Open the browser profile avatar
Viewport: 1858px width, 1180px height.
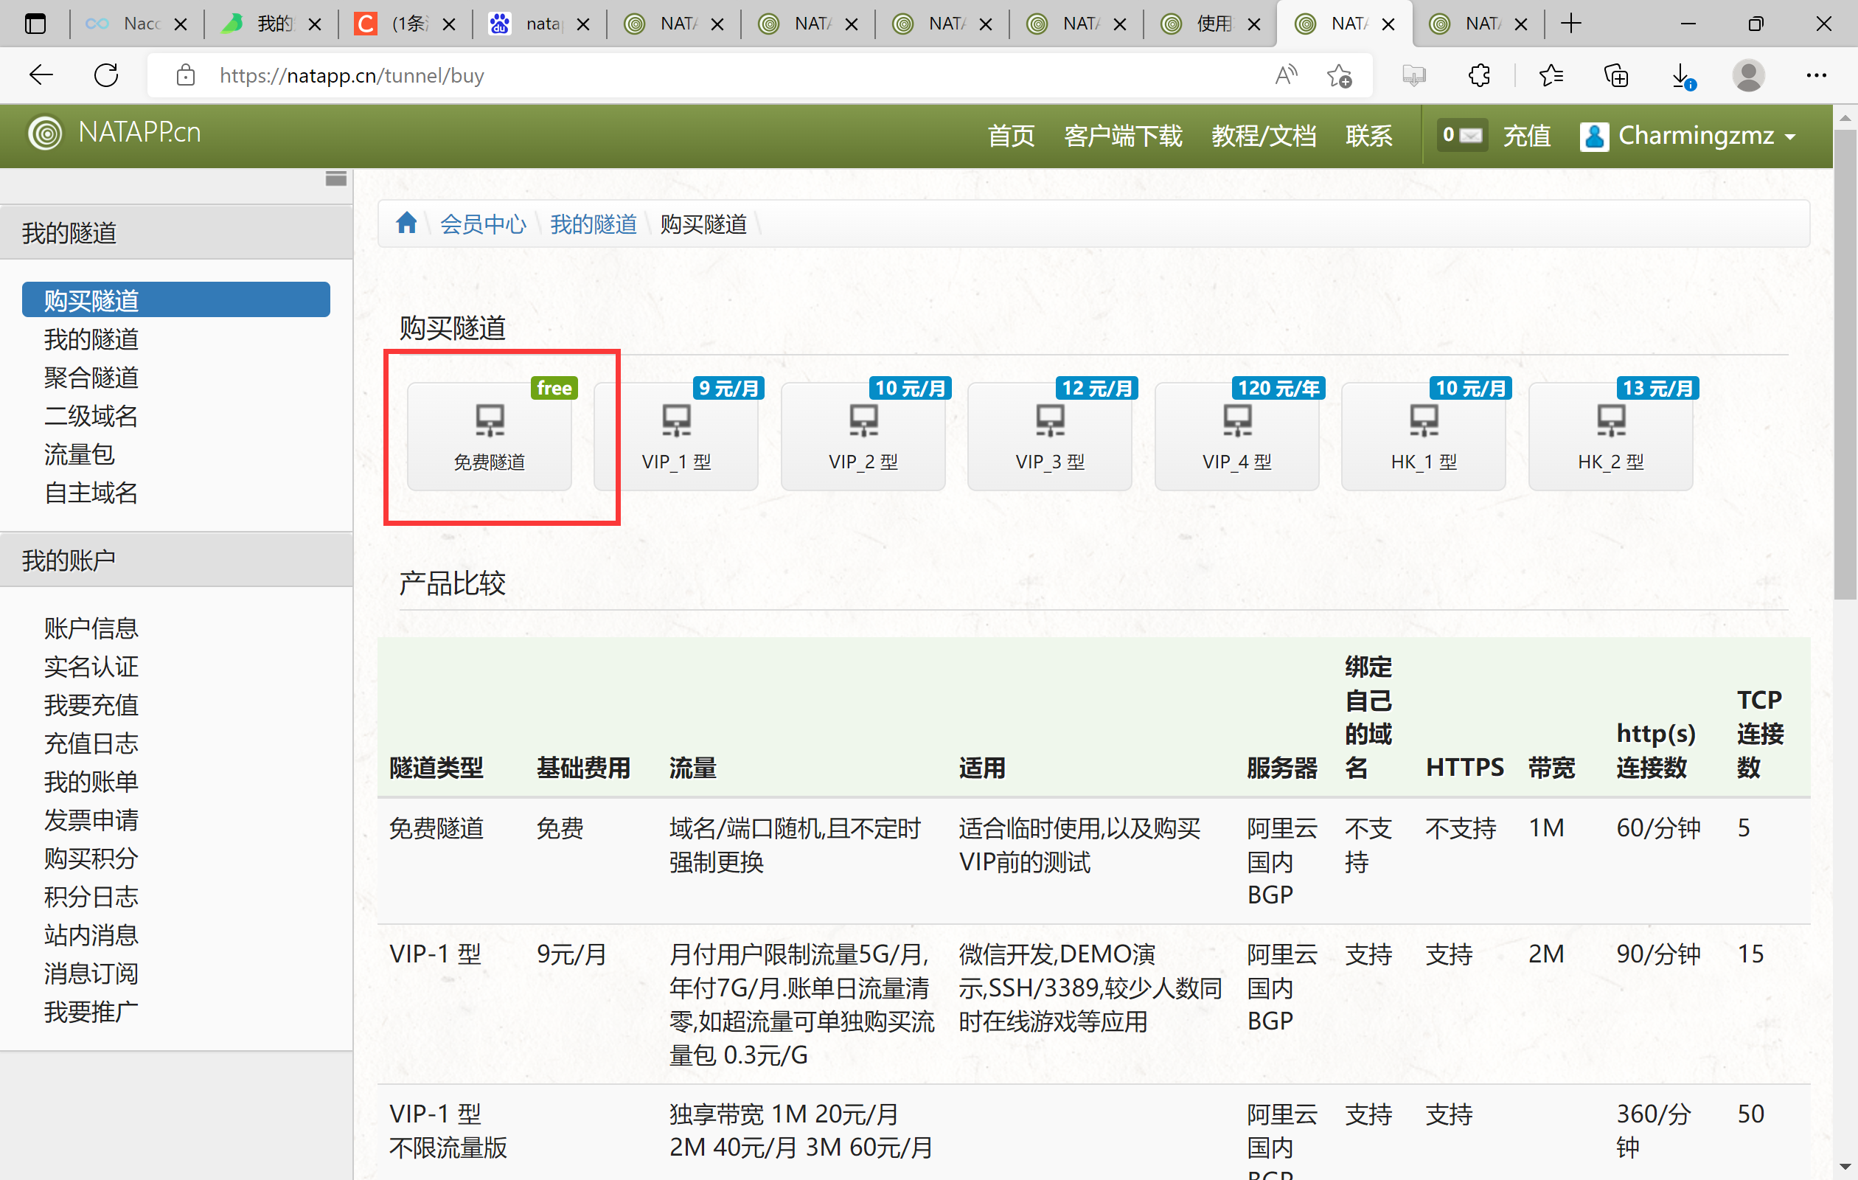pyautogui.click(x=1748, y=75)
